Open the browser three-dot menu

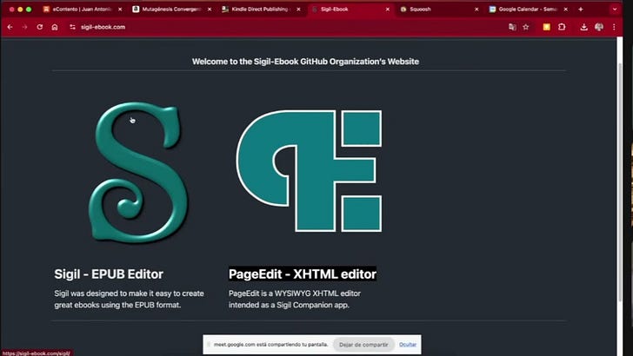[x=614, y=27]
